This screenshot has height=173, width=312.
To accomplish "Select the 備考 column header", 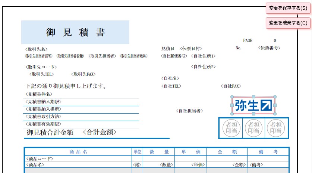I will point(268,152).
